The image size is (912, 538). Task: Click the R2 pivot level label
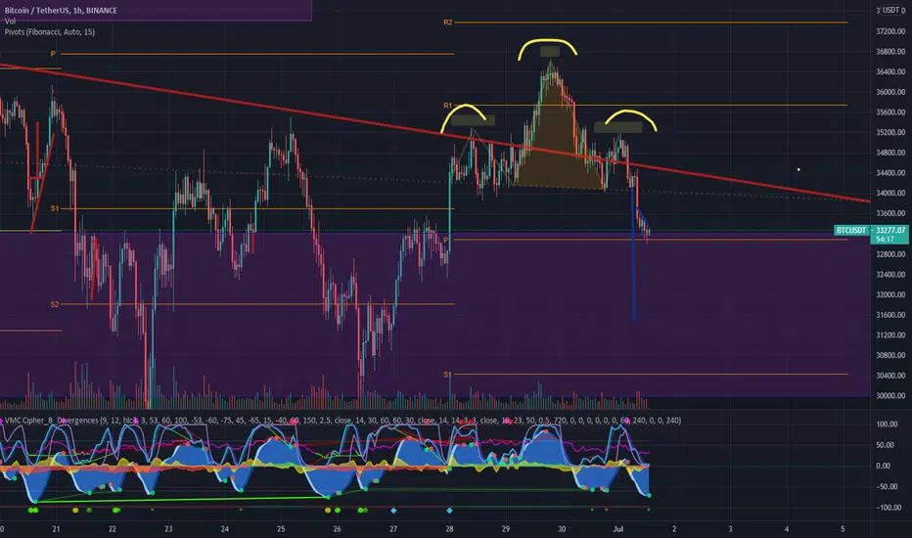(x=448, y=22)
